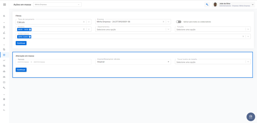Screen dimensions: 257x123
Task: Click Continuar in Alteração em massa section
Action: pyautogui.click(x=21, y=70)
